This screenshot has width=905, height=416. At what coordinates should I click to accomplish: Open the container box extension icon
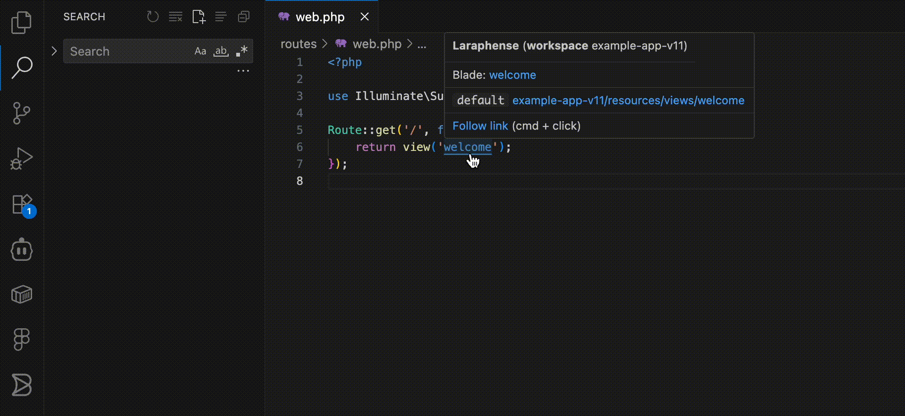[21, 294]
